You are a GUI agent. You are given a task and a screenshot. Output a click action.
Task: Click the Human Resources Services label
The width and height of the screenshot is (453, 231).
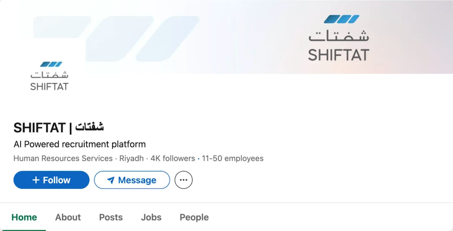click(x=63, y=158)
